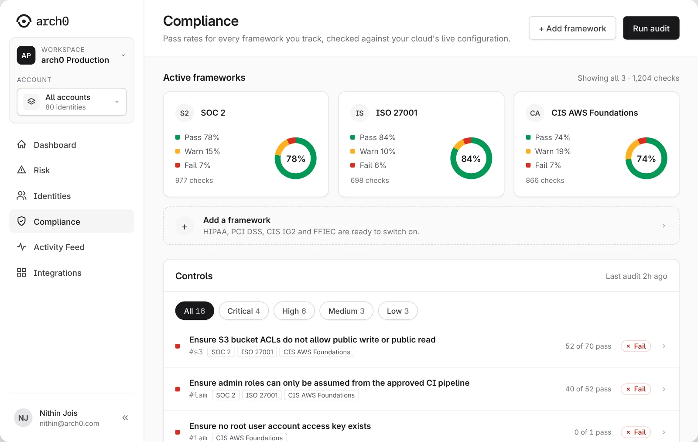
Task: Go to Integrations in the sidebar
Action: click(x=72, y=272)
